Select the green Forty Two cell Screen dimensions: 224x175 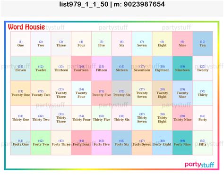pyautogui.click(x=41, y=143)
